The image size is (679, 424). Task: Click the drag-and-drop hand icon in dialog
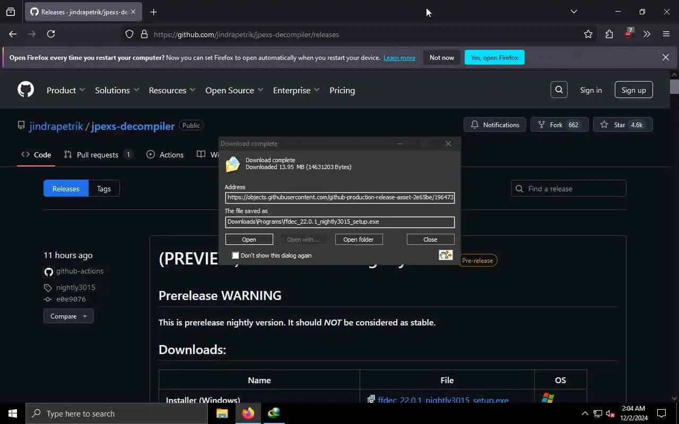[x=446, y=255]
